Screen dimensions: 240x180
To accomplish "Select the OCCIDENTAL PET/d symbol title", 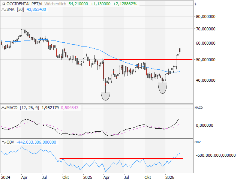I will click(24, 4).
